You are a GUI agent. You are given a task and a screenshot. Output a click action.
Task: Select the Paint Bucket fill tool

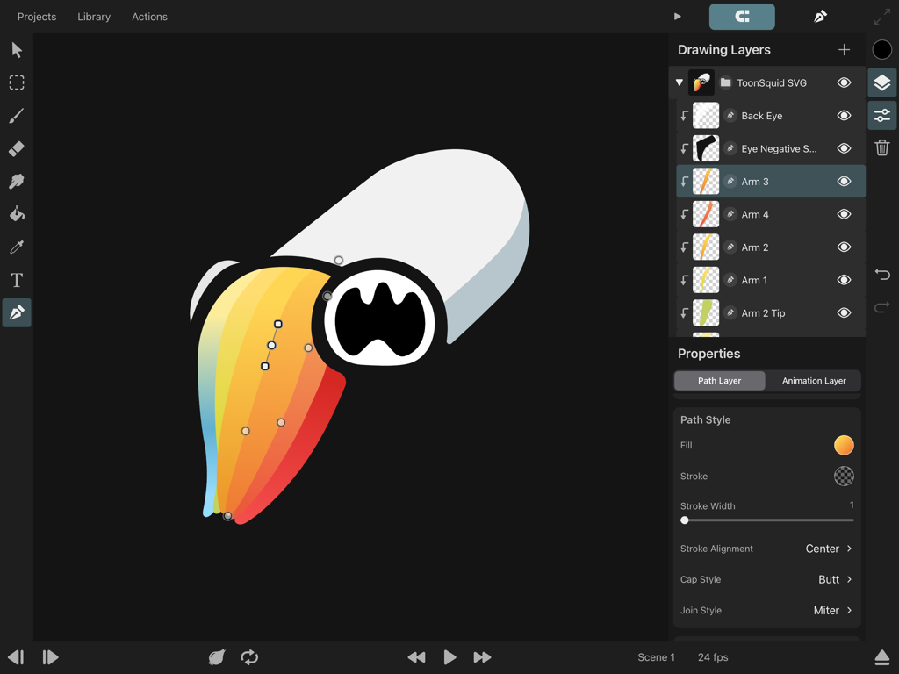click(16, 213)
